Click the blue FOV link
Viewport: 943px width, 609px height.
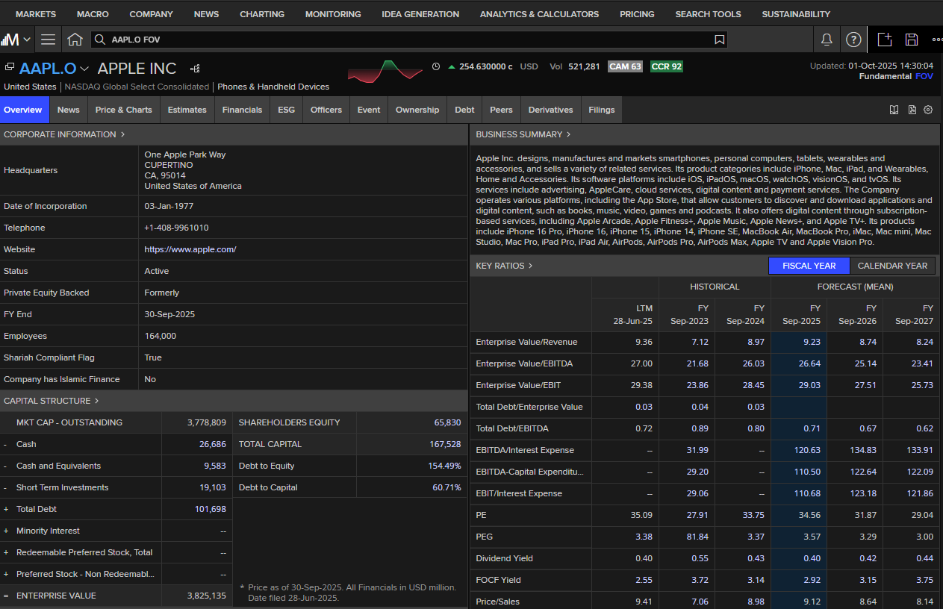coord(924,76)
